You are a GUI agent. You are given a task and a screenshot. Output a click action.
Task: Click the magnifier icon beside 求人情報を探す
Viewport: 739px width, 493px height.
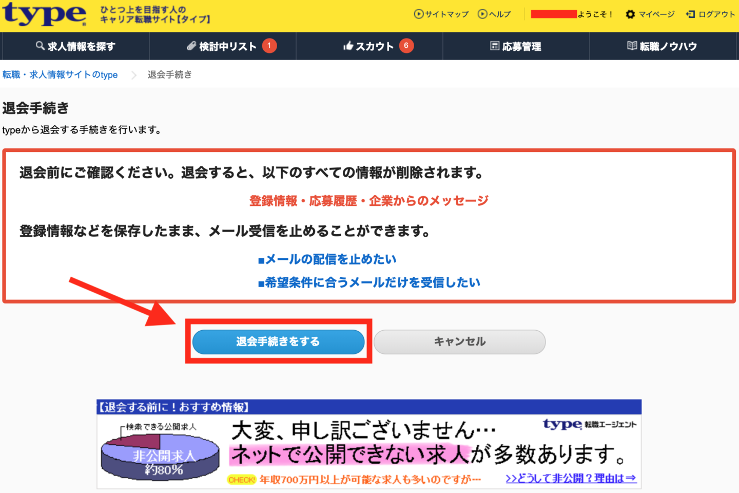40,46
